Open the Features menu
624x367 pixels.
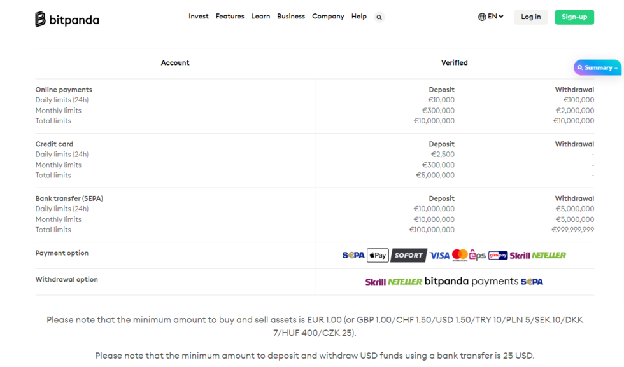(x=230, y=17)
